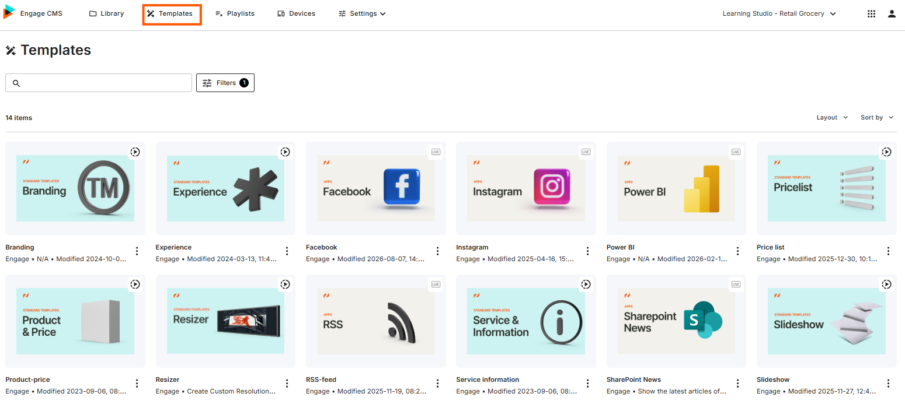
Task: Open more options for Experience template
Action: (287, 251)
